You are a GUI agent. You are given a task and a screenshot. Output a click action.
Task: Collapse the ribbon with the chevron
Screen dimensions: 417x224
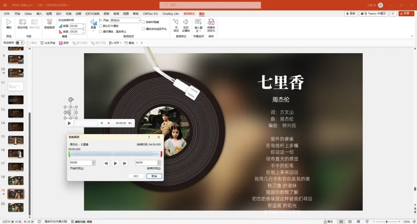412,36
